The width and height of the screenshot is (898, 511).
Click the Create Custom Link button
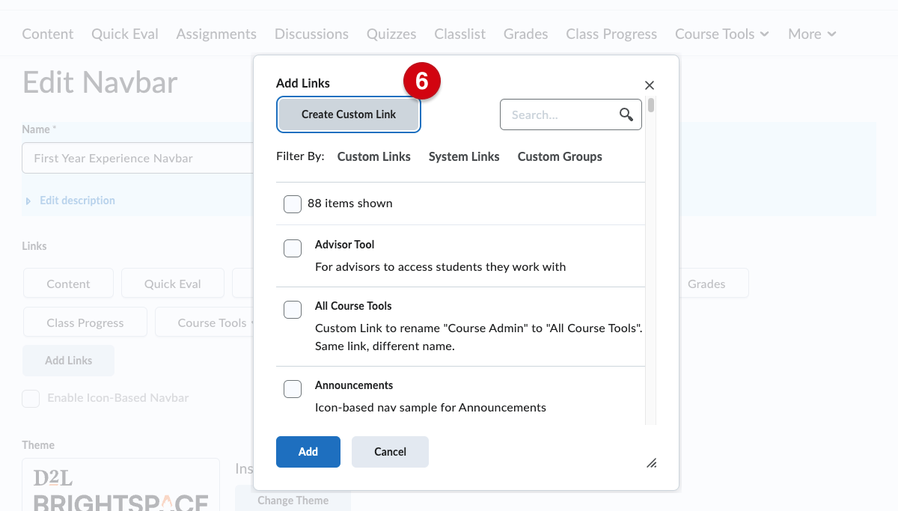(349, 114)
